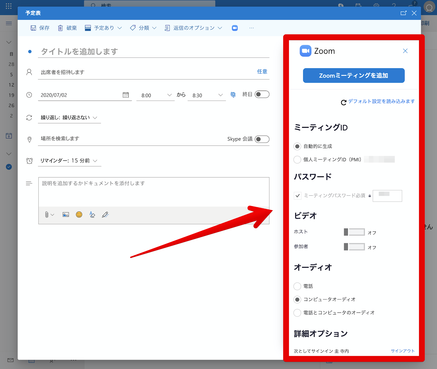
Task: Click the location pin icon
Action: [x=29, y=139]
